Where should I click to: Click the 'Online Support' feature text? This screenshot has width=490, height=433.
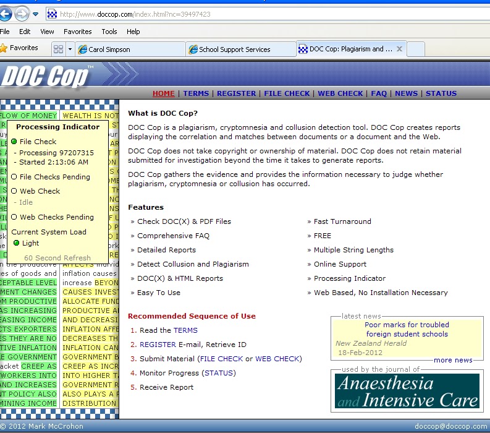(x=340, y=264)
